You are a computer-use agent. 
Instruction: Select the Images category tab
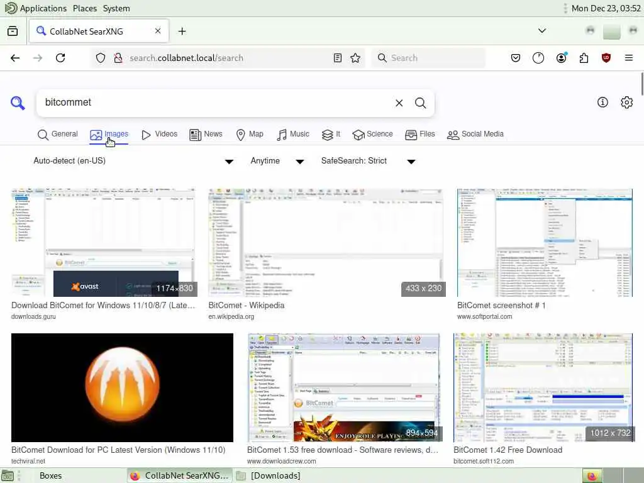coord(109,135)
